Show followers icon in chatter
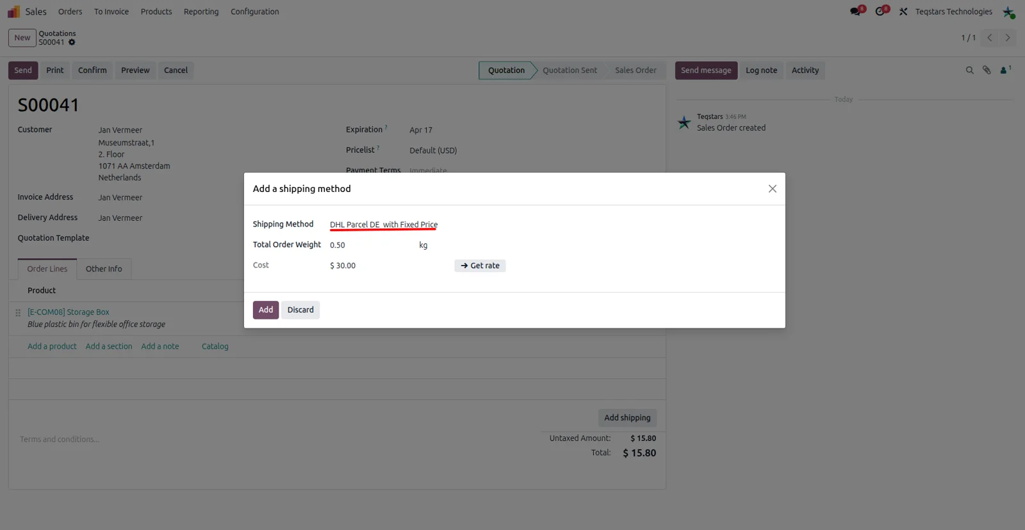The height and width of the screenshot is (530, 1025). [1005, 70]
